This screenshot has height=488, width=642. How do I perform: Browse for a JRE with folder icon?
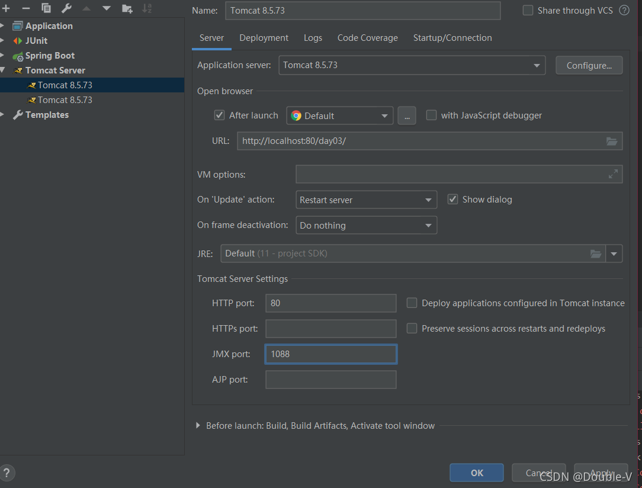point(596,254)
